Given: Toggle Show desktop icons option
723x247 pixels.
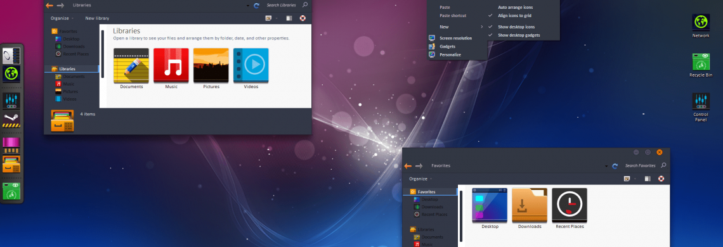Looking at the screenshot, I should point(516,27).
